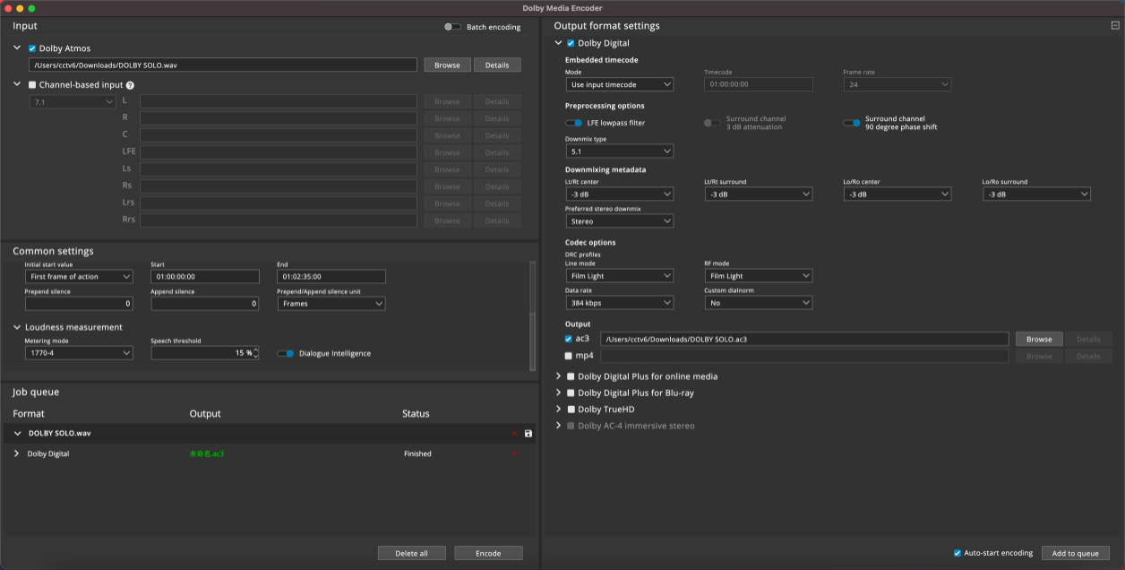
Task: Open the Data rate dropdown showing 384 kbps
Action: pos(619,303)
